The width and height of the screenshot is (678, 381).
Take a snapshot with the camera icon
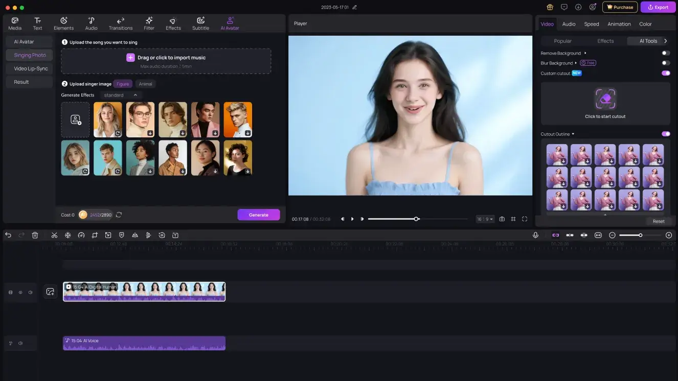tap(502, 219)
